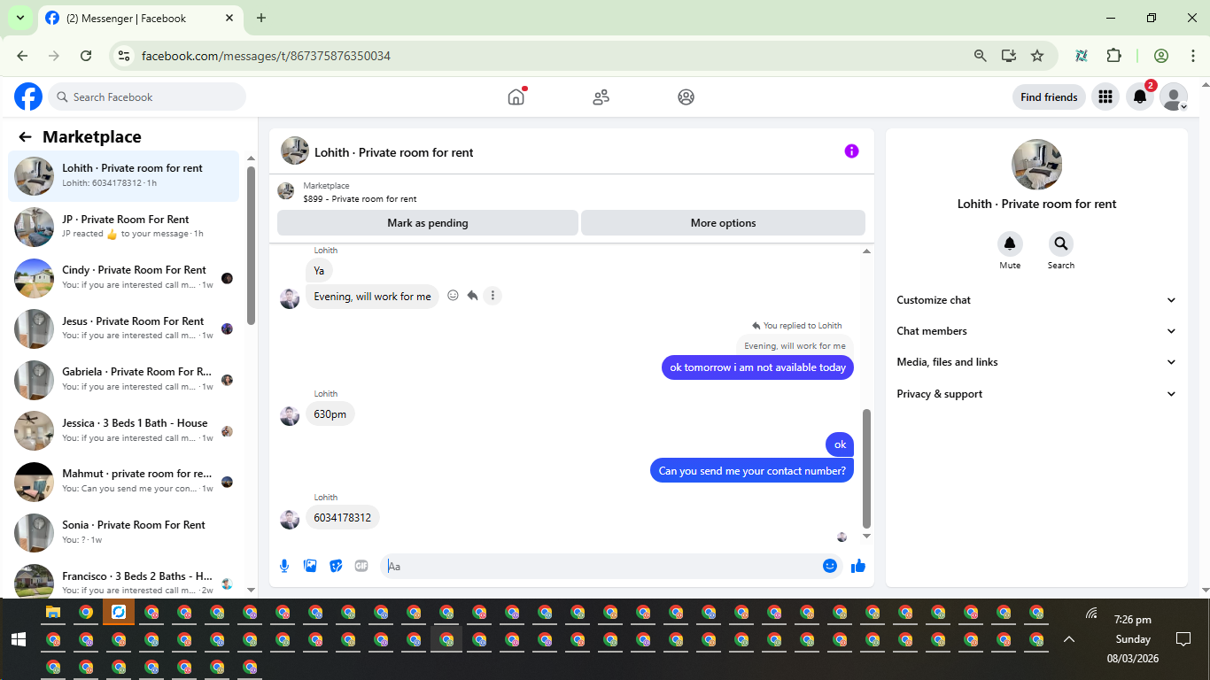Open Sonia · Private Room For Rent chat
This screenshot has height=680, width=1210.
(124, 532)
